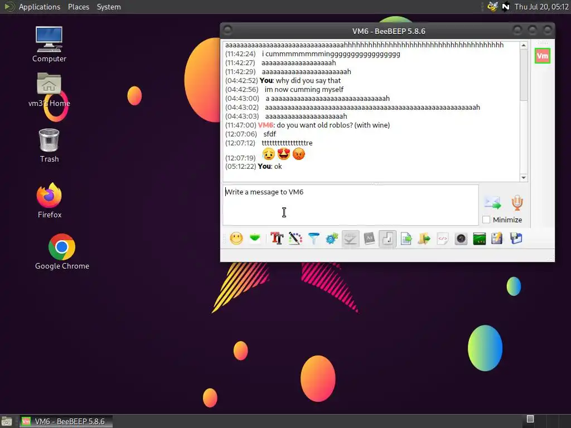This screenshot has width=571, height=428.
Task: Open the System menu
Action: [x=109, y=7]
